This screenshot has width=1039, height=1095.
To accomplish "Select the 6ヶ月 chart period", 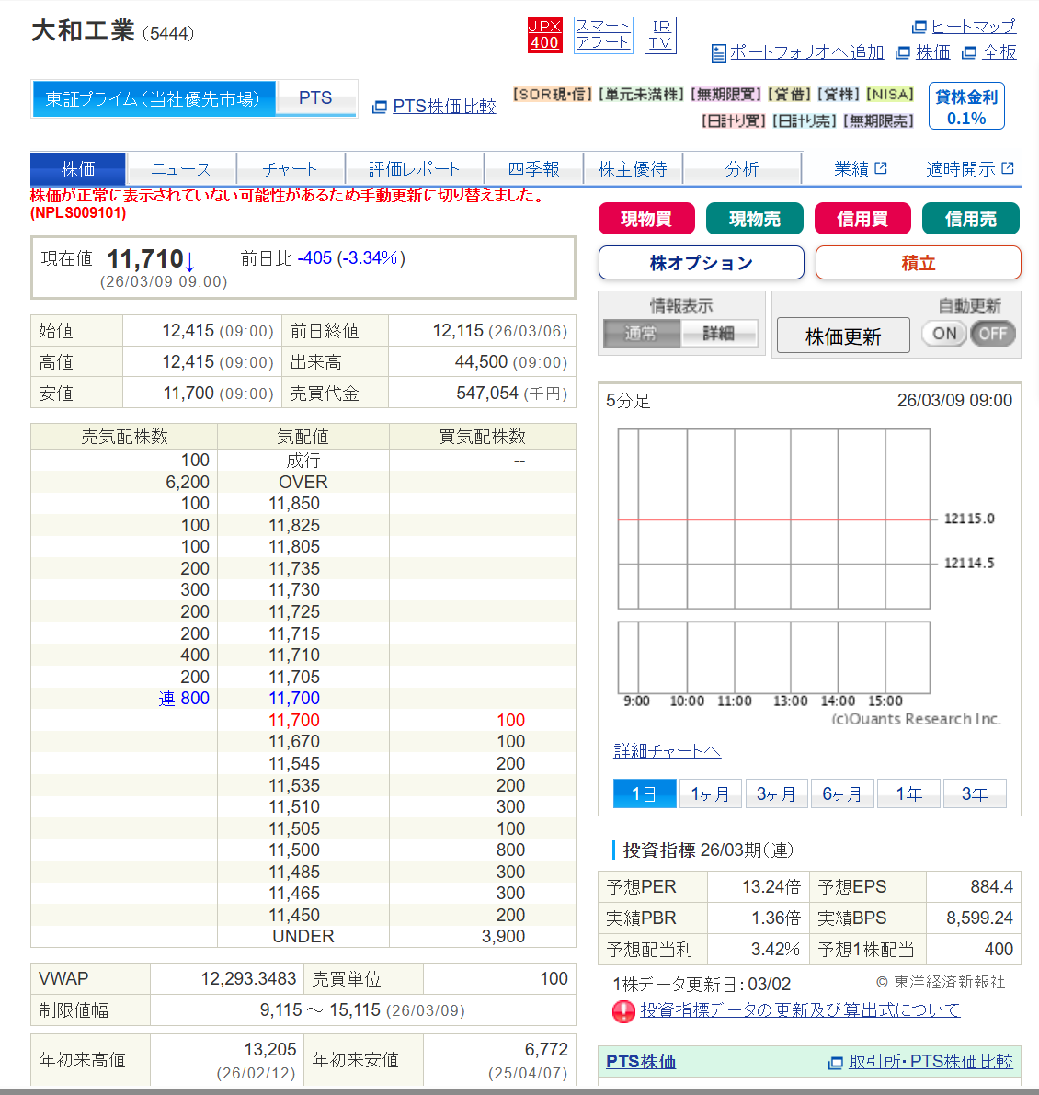I will pyautogui.click(x=842, y=793).
